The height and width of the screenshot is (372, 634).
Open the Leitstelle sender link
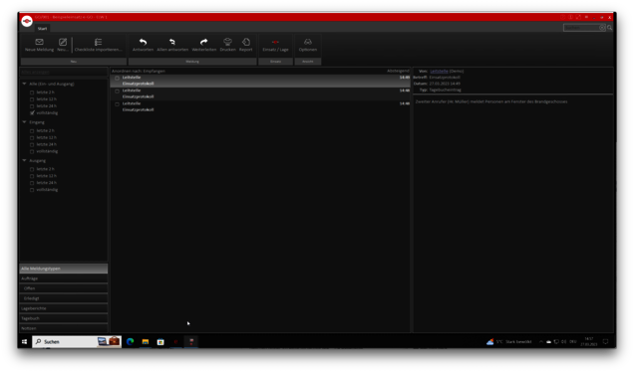point(439,71)
